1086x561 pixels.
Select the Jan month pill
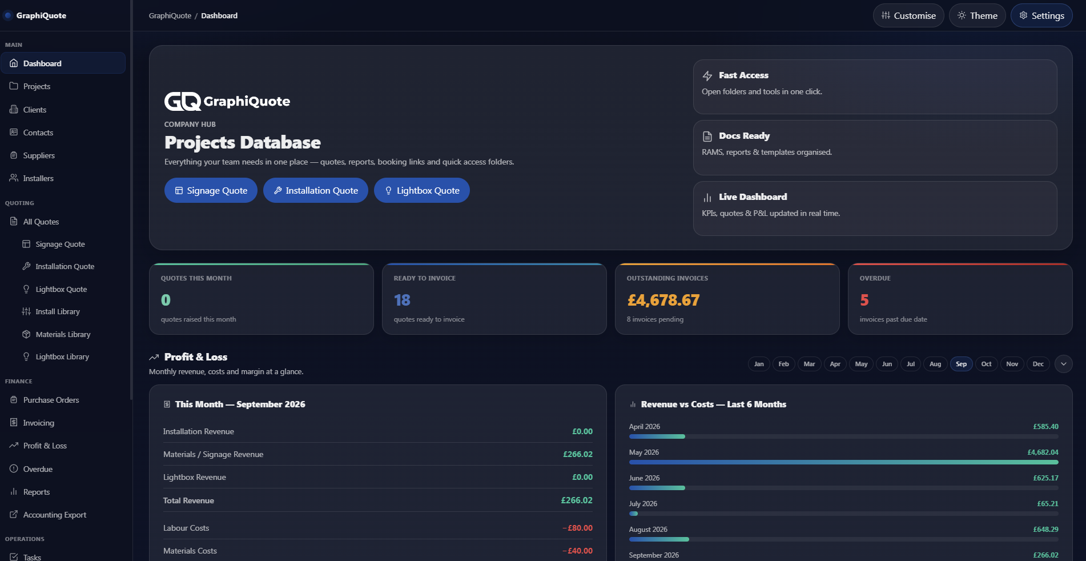point(759,364)
